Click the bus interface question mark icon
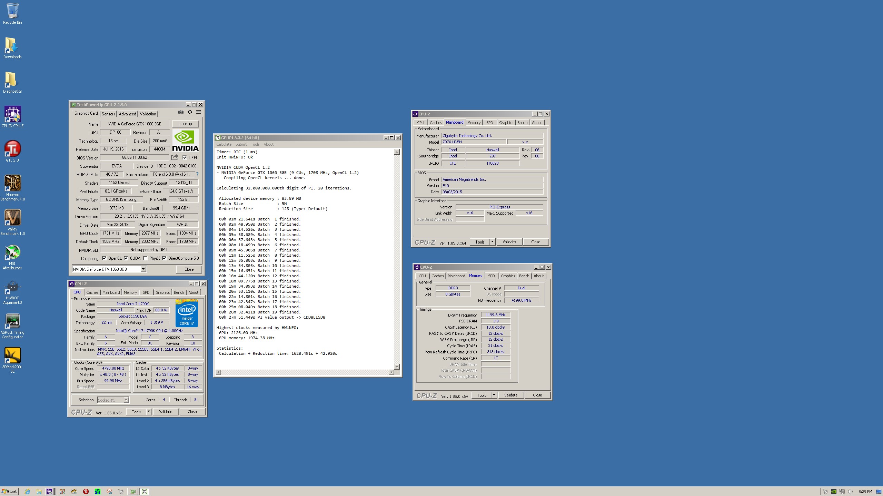883x496 pixels. (197, 174)
